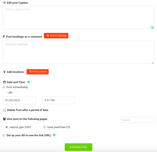Check Delete Post after a period of time

click(x=4, y=110)
